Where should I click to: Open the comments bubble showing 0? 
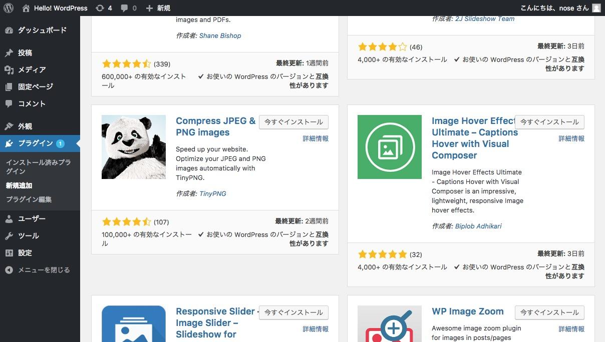[x=129, y=8]
